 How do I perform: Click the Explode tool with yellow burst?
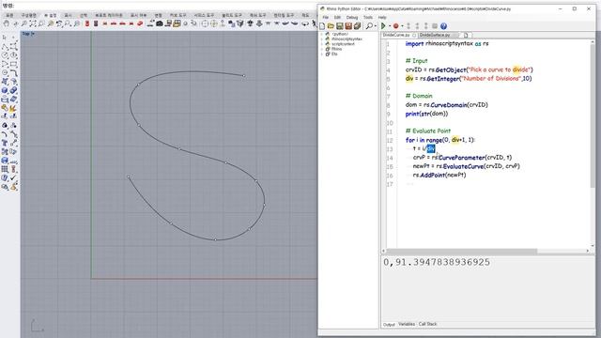tap(12, 108)
